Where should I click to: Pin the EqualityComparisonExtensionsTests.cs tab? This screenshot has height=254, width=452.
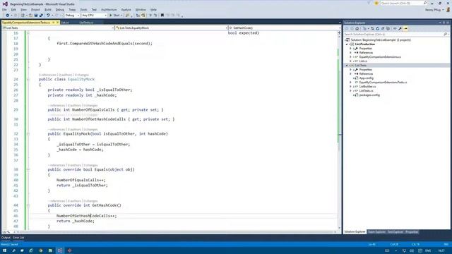pos(54,23)
